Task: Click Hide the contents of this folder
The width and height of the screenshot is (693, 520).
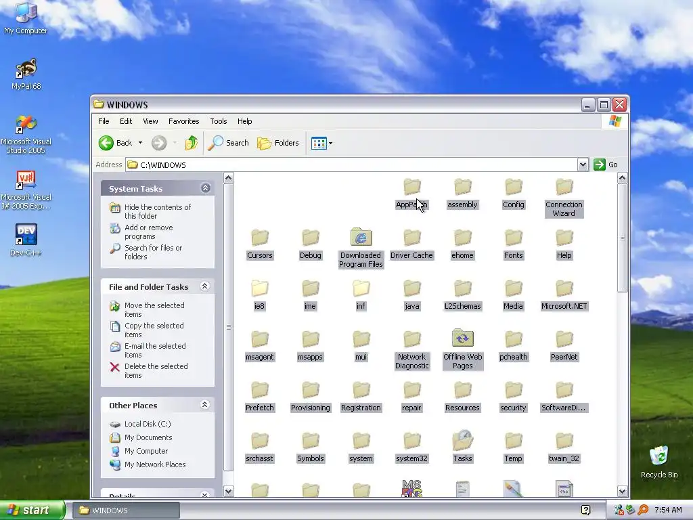Action: click(157, 211)
